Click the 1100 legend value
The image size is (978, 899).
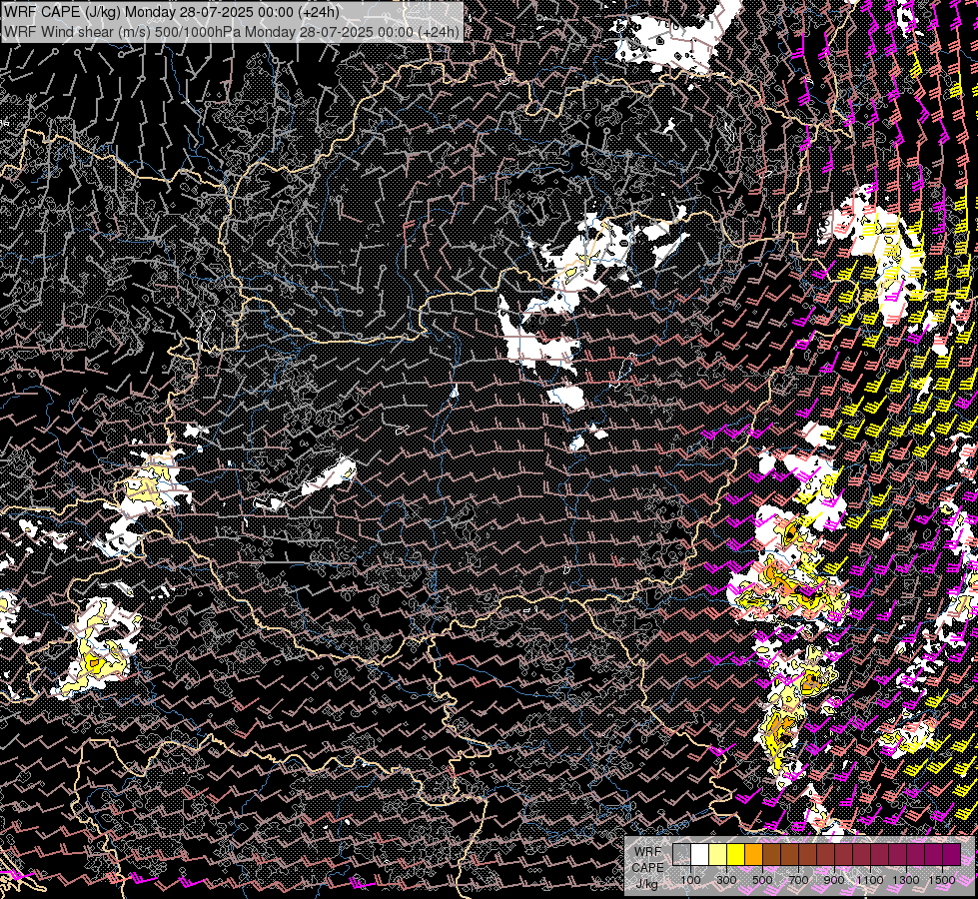coord(869,880)
